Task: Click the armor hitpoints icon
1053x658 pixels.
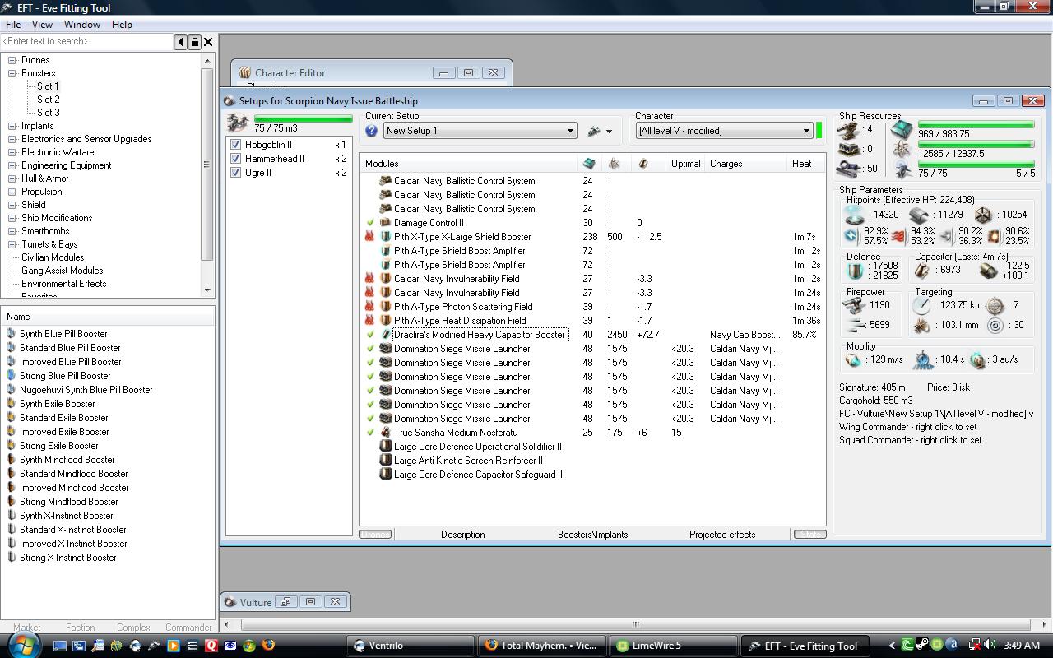Action: point(919,215)
